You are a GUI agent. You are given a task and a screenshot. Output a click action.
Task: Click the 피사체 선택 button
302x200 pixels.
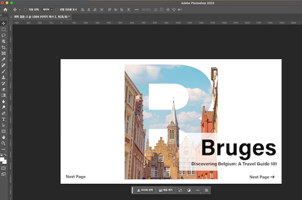click(x=144, y=191)
